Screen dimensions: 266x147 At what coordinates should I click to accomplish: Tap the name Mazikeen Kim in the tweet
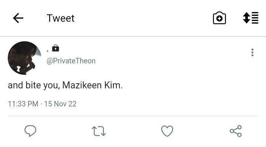point(92,85)
